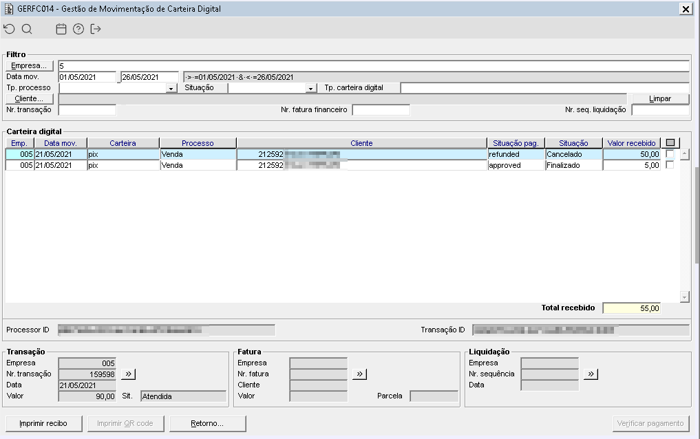The height and width of the screenshot is (439, 700).
Task: Open the calendar toolbar icon
Action: 61,29
